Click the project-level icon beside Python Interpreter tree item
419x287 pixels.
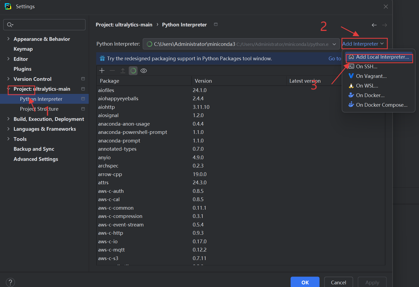[x=83, y=99]
